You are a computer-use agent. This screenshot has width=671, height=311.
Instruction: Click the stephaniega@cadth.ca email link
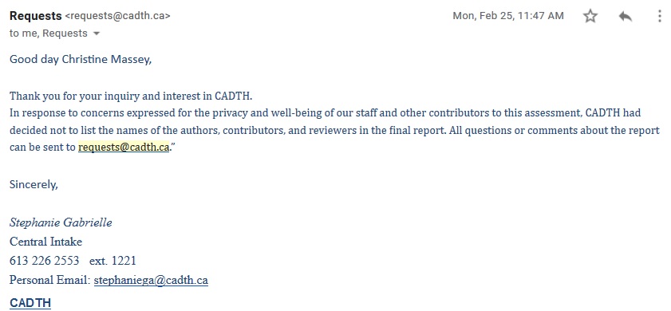151,281
